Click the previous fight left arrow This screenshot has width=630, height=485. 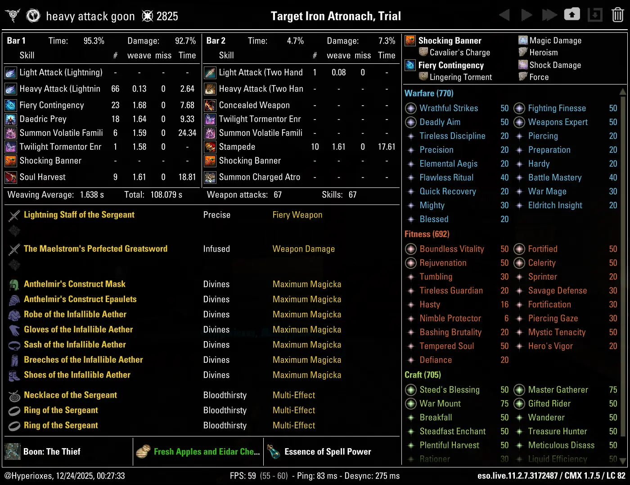pos(504,15)
